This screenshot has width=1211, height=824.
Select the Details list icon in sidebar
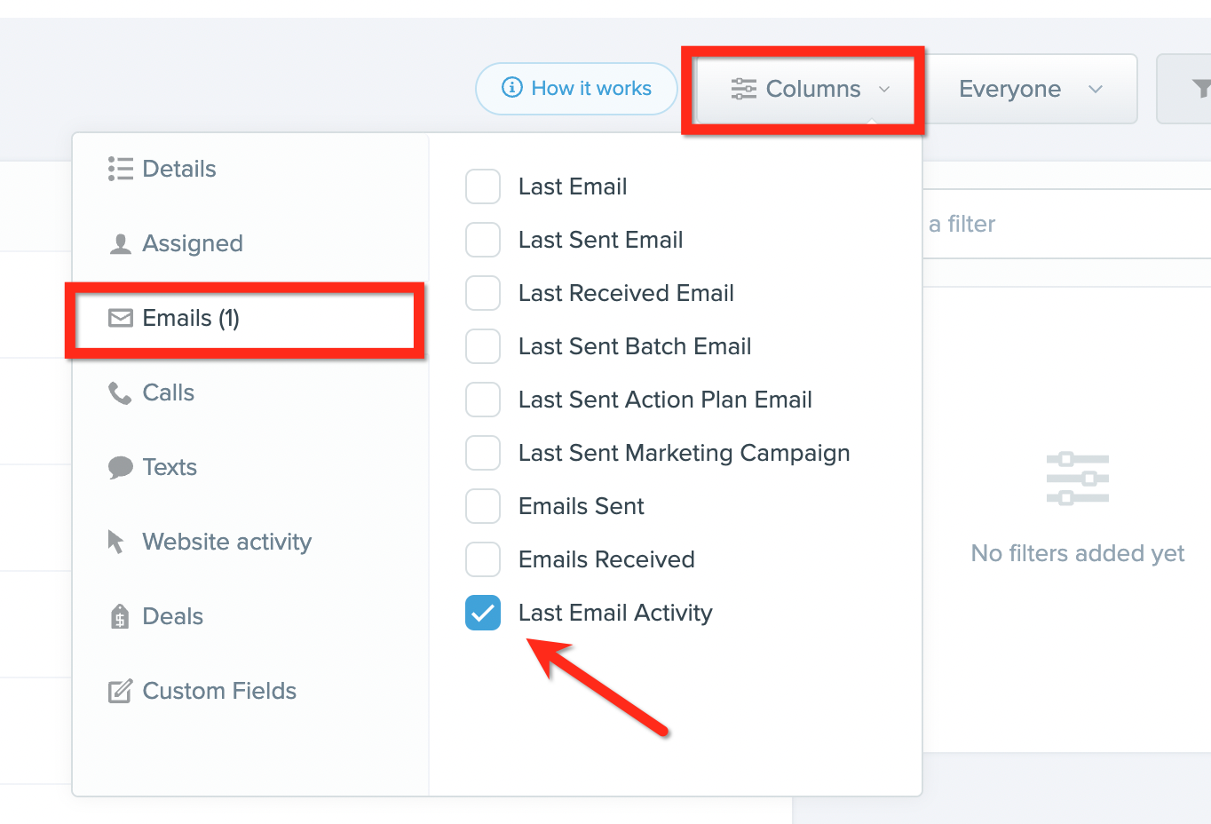[x=119, y=169]
